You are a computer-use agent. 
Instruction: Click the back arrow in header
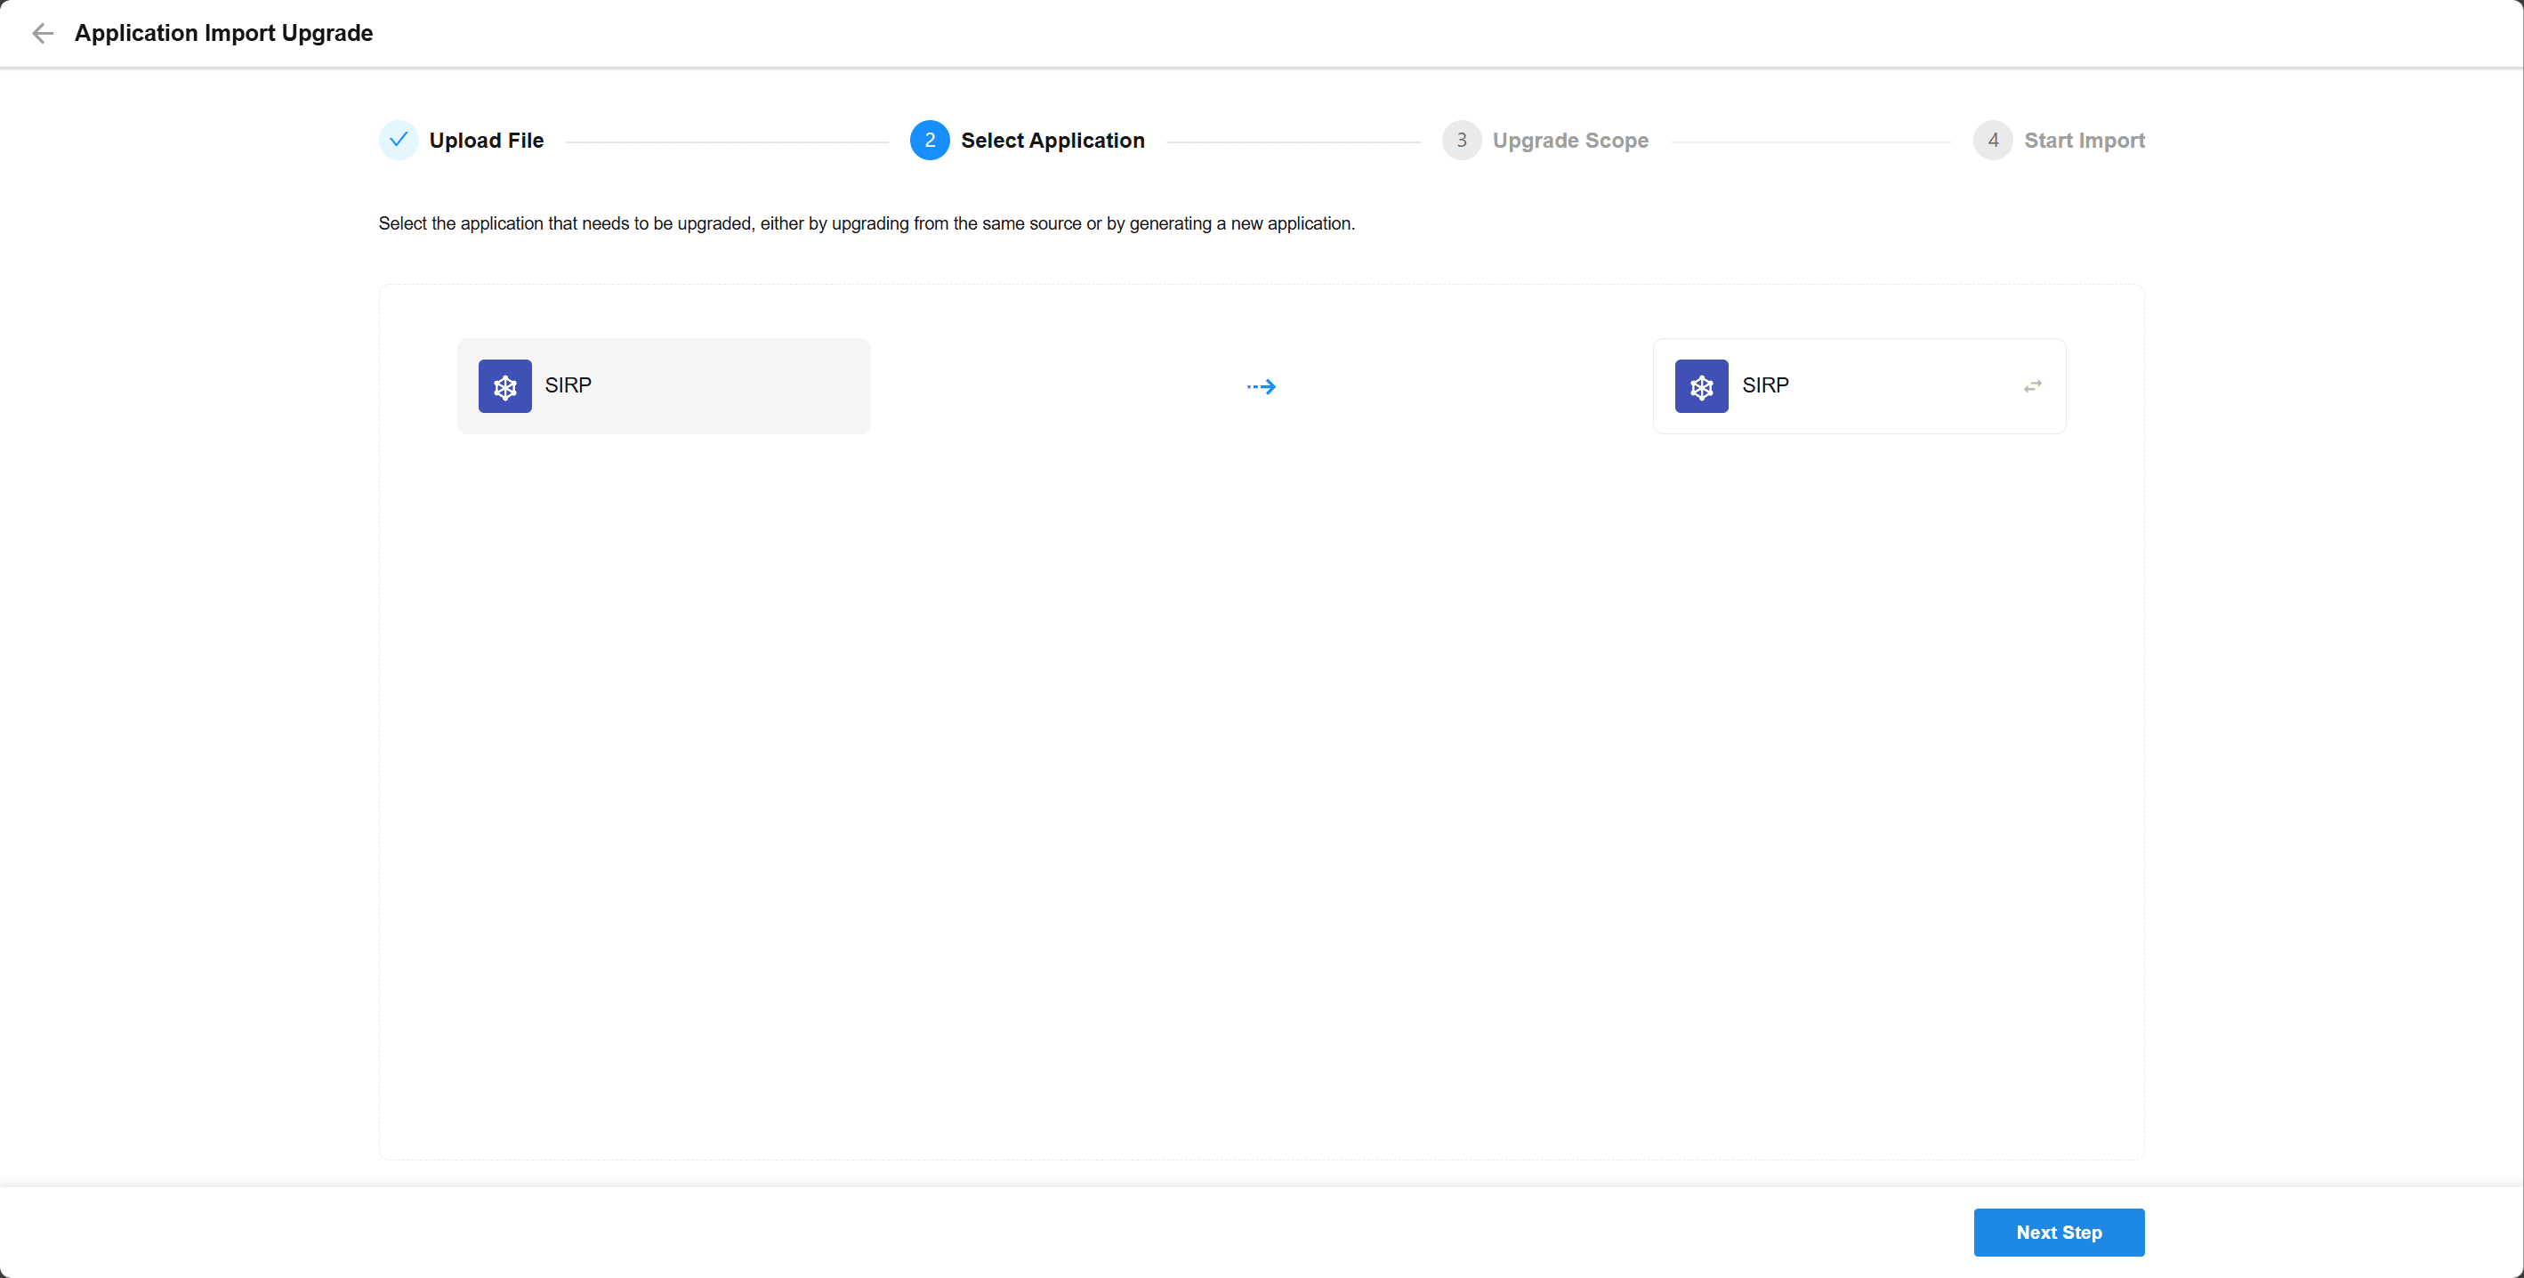(x=42, y=33)
